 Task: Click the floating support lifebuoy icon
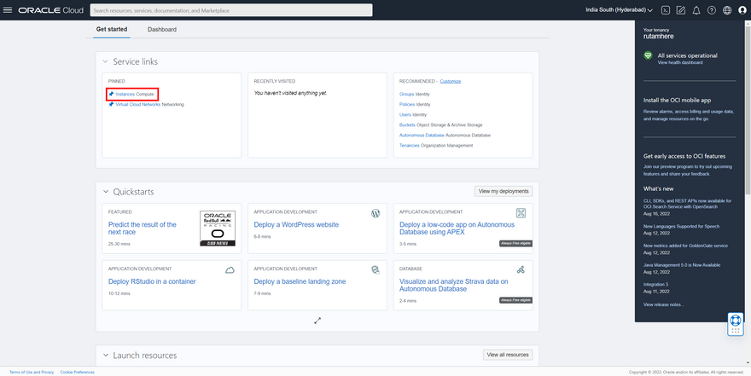click(x=735, y=324)
